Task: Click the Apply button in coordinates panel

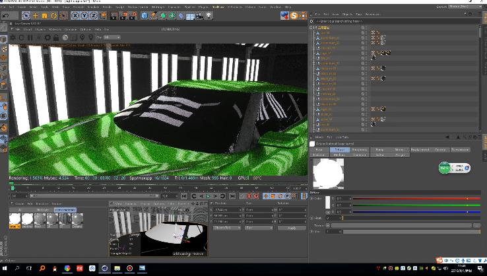Action: pos(292,228)
